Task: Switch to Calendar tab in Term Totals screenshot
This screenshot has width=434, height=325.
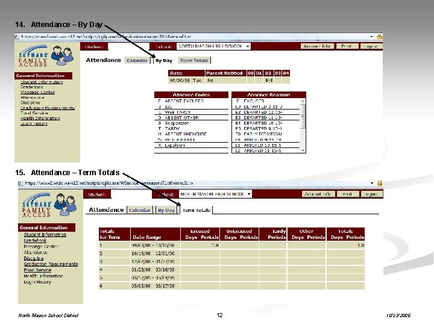Action: tap(139, 210)
